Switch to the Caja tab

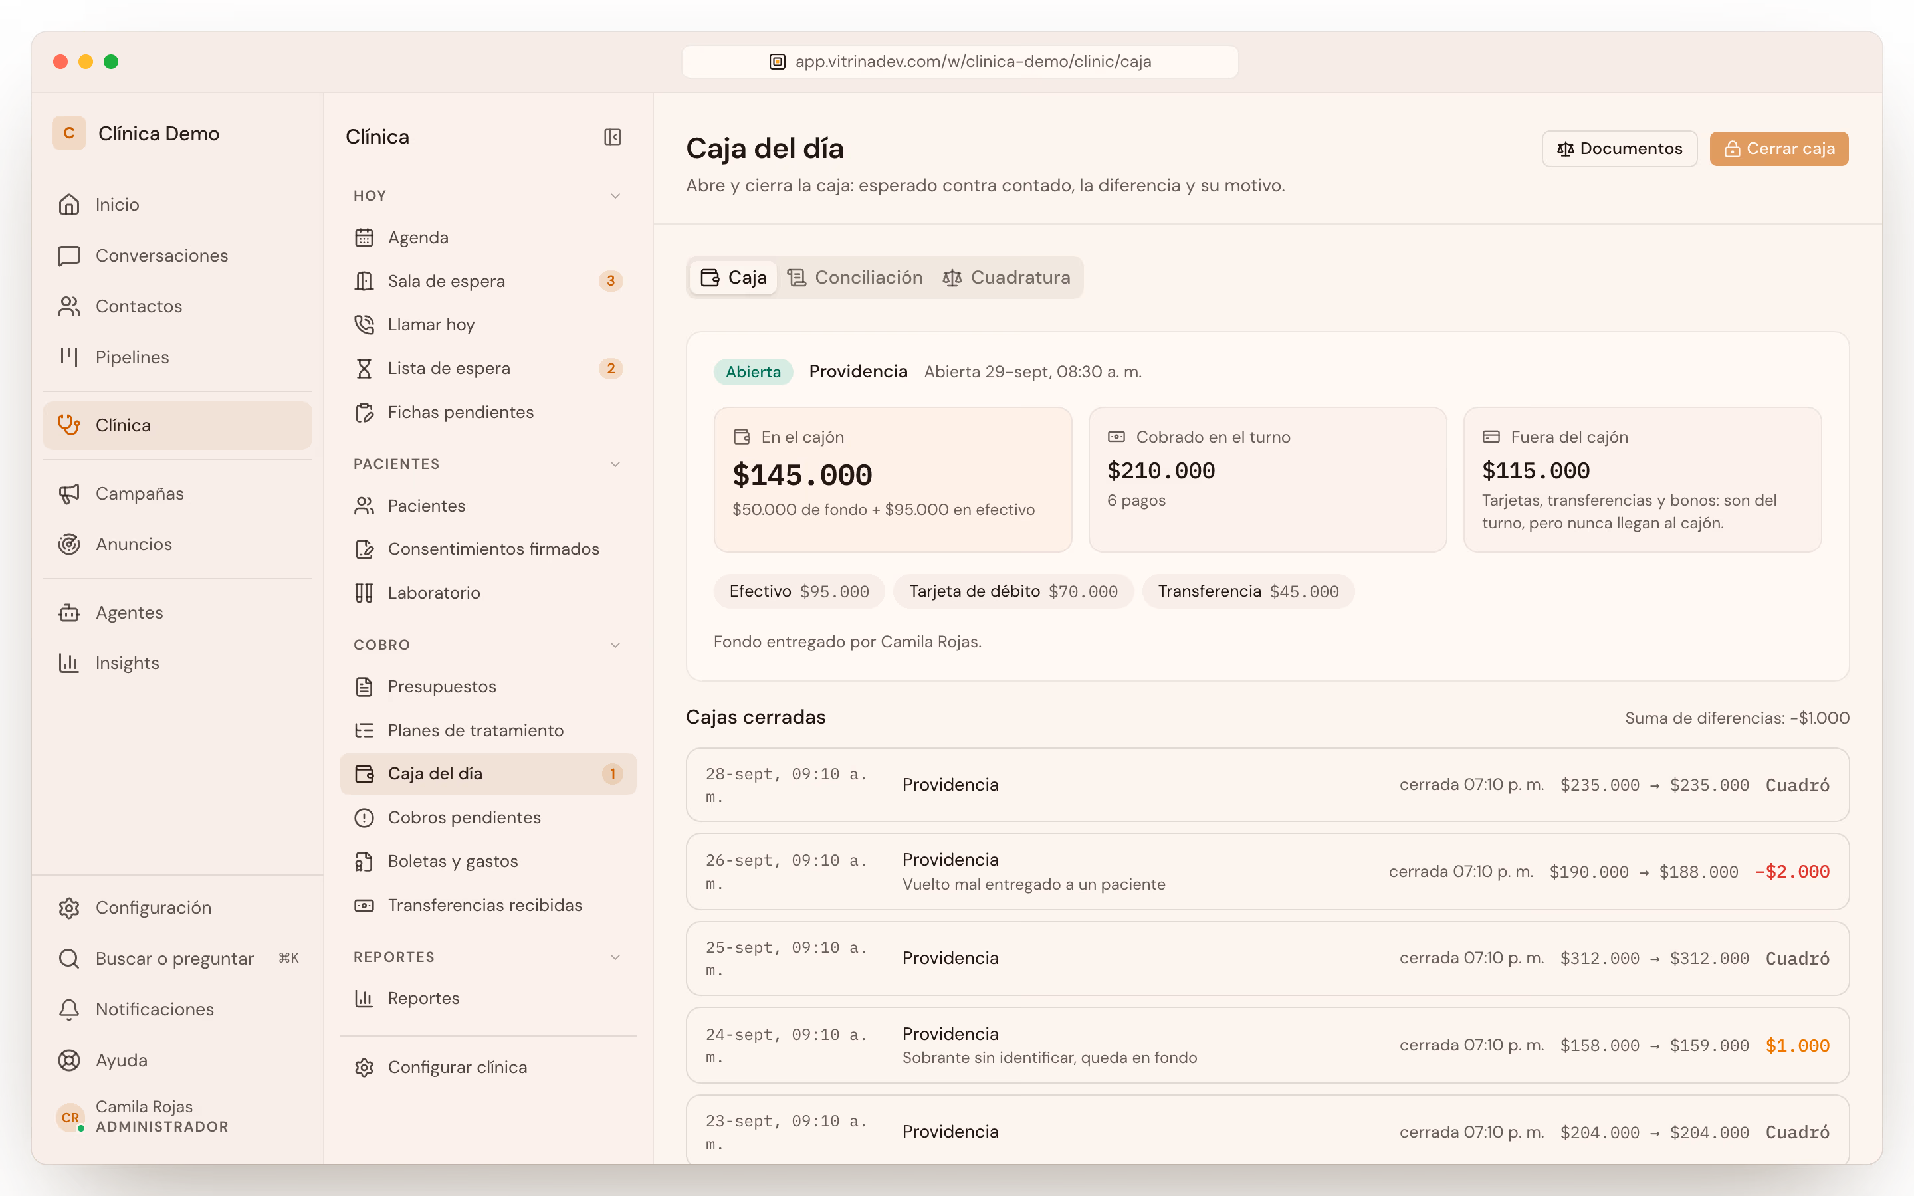[733, 278]
